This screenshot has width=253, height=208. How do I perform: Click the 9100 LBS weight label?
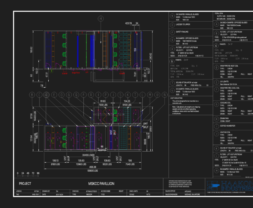coord(127,105)
